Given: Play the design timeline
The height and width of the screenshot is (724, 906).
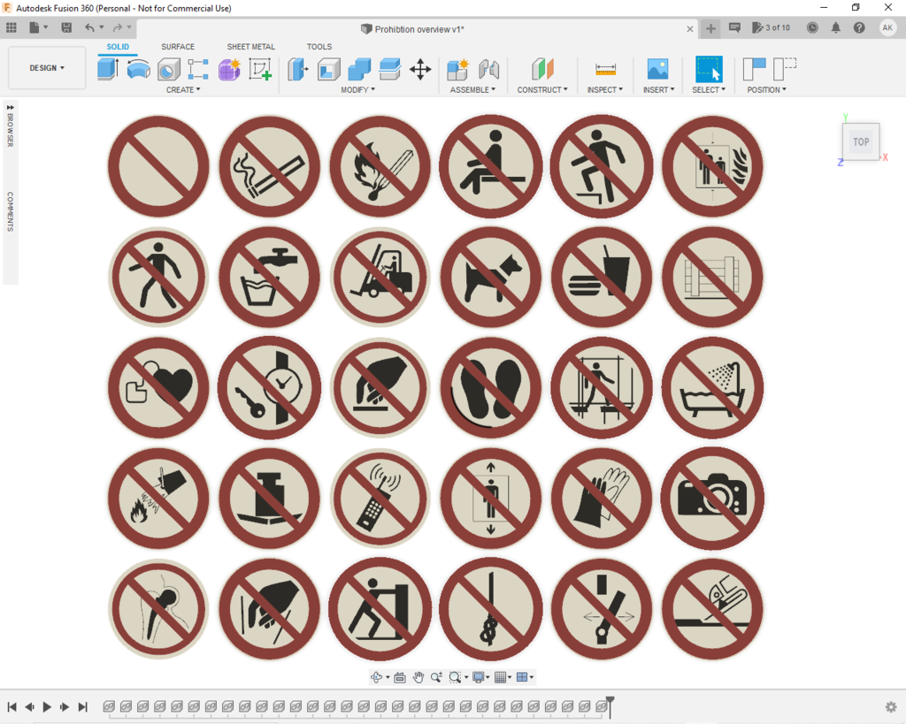Looking at the screenshot, I should click(47, 706).
